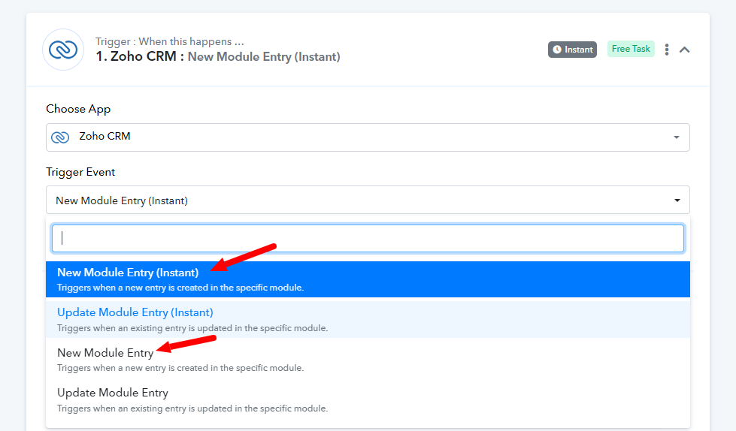736x431 pixels.
Task: Select Update Module Entry (Instant) option
Action: click(x=368, y=319)
